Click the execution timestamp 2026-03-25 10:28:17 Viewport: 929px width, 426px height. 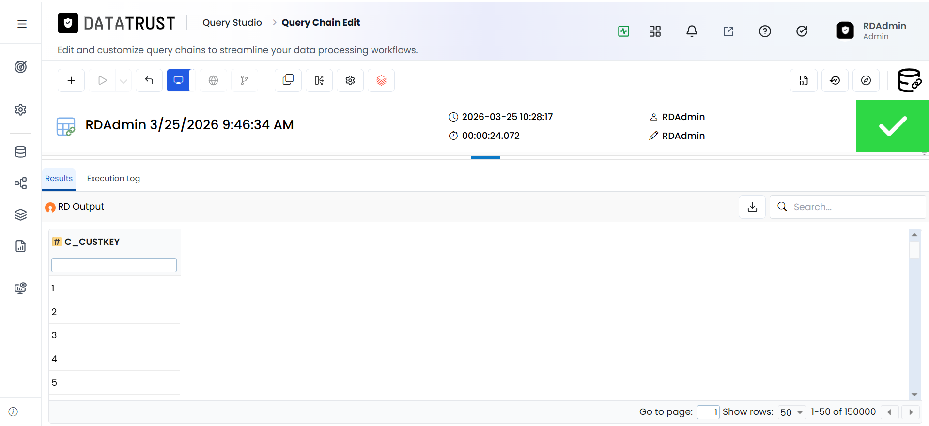tap(507, 117)
